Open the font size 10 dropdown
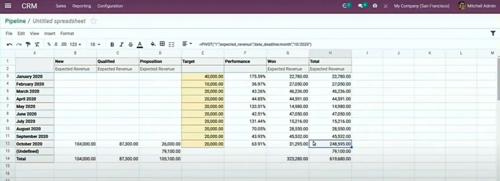The width and height of the screenshot is (500, 181). coord(95,44)
